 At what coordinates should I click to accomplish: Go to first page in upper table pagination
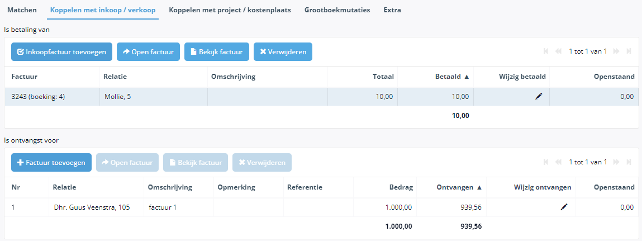click(546, 51)
